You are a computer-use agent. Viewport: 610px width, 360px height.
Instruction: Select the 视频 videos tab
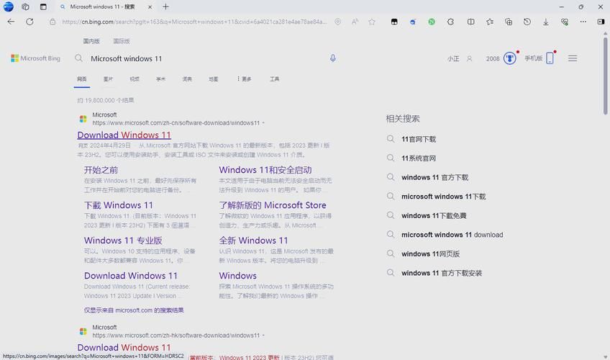[x=135, y=79]
